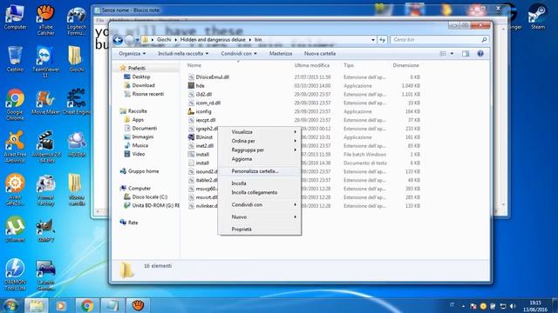
Task: Expand Condividi con in the context menu
Action: (260, 205)
